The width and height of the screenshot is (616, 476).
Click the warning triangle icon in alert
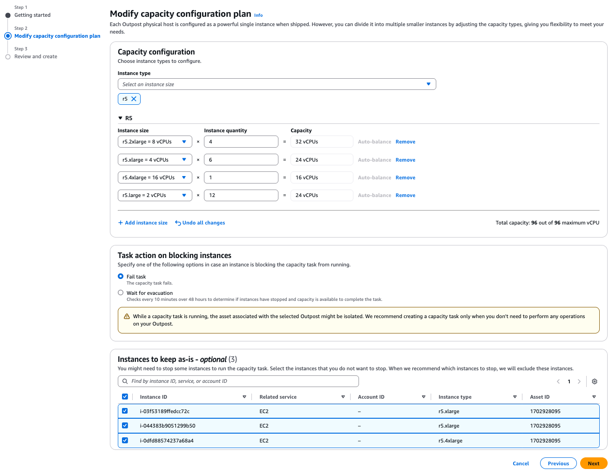(127, 316)
